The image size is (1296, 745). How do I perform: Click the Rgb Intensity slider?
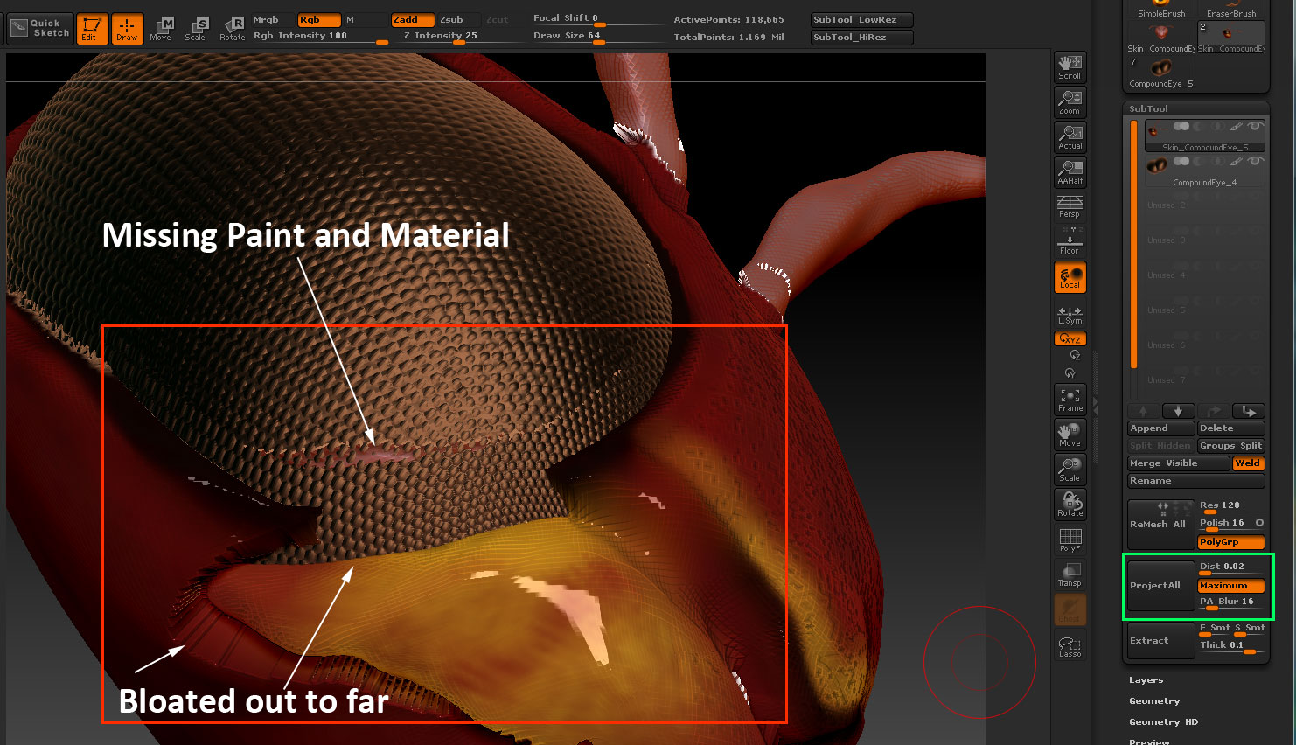tap(320, 37)
